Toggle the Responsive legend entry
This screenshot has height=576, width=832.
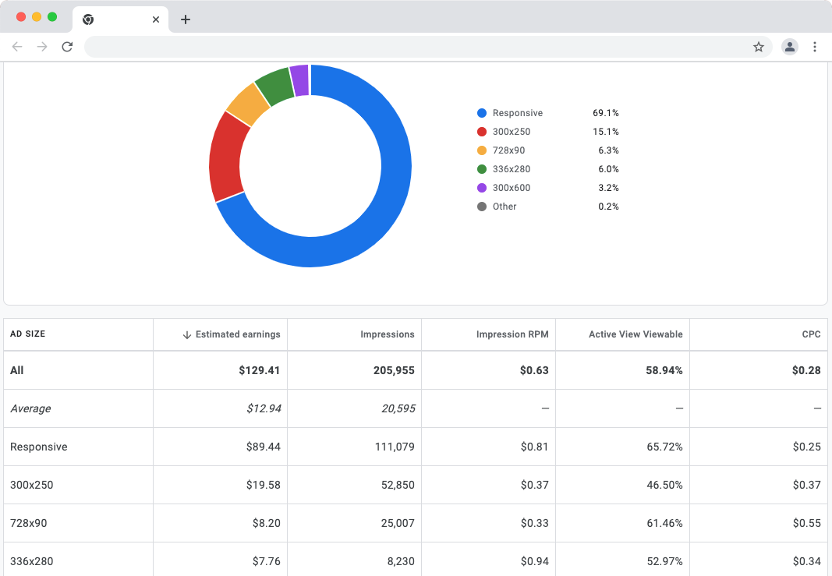pyautogui.click(x=510, y=112)
